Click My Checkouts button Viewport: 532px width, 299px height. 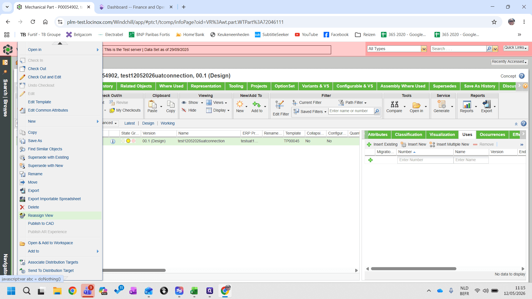(x=125, y=110)
